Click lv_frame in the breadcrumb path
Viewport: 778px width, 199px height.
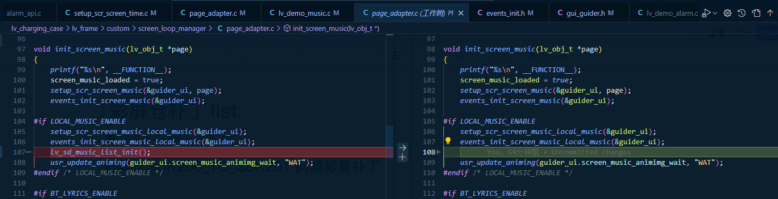[85, 28]
